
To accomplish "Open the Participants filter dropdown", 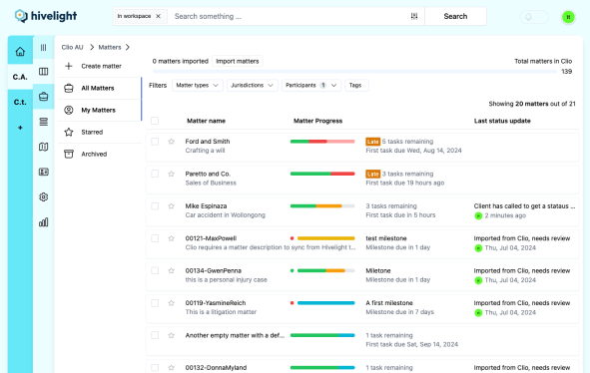I will [311, 86].
